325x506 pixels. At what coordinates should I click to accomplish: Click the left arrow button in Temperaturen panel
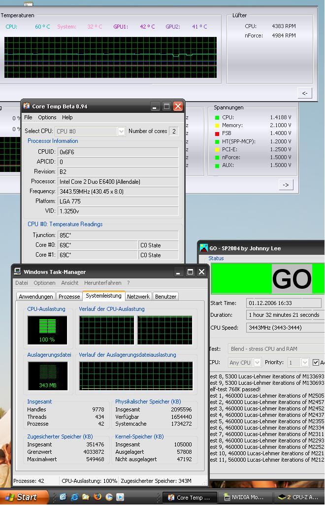(x=305, y=93)
